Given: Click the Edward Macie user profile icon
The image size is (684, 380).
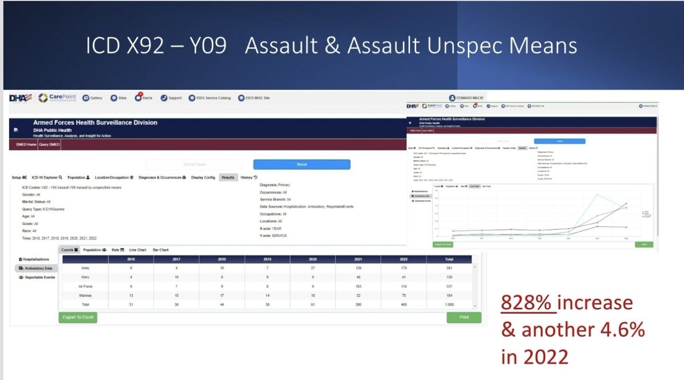Looking at the screenshot, I should [x=453, y=98].
